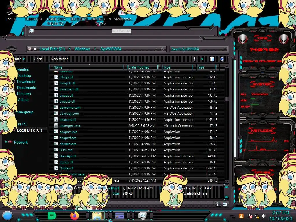The width and height of the screenshot is (296, 222).
Task: Open the taskbar clock showing 2:07 PM
Action: (280, 216)
